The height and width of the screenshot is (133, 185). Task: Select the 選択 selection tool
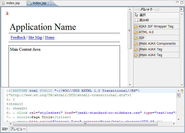[156, 15]
